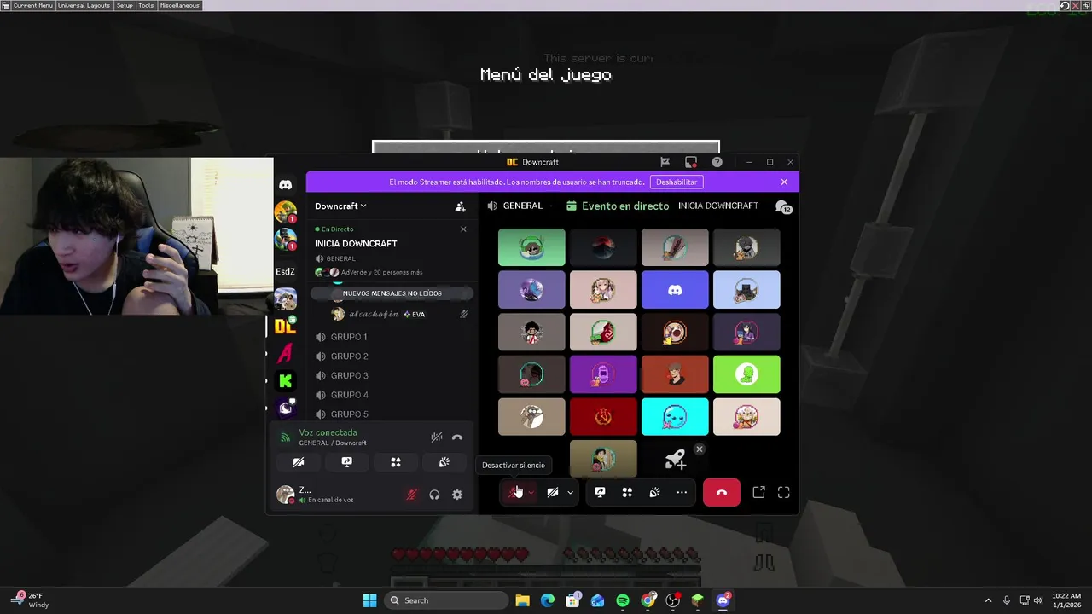Open Discord direct messages home icon
This screenshot has width=1092, height=614.
(286, 184)
